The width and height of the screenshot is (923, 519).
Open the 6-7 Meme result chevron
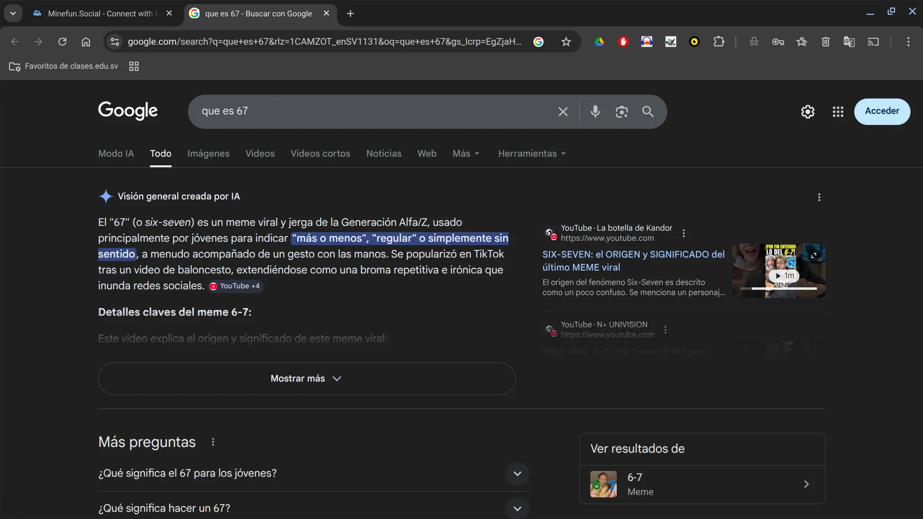click(806, 484)
